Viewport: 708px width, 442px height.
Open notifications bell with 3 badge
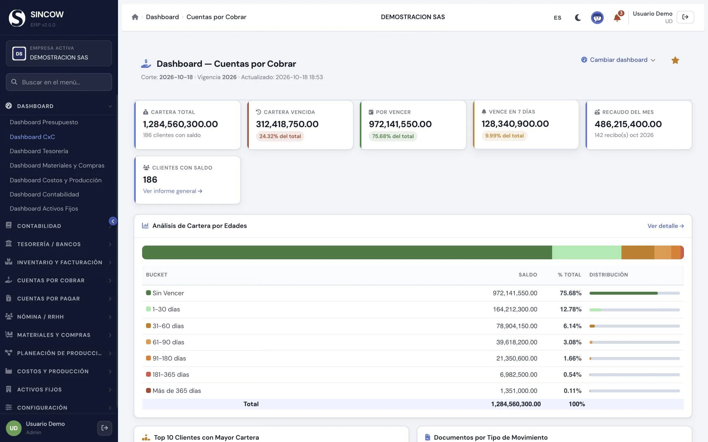pyautogui.click(x=617, y=17)
